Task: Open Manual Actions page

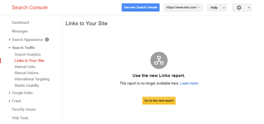Action: (x=27, y=73)
